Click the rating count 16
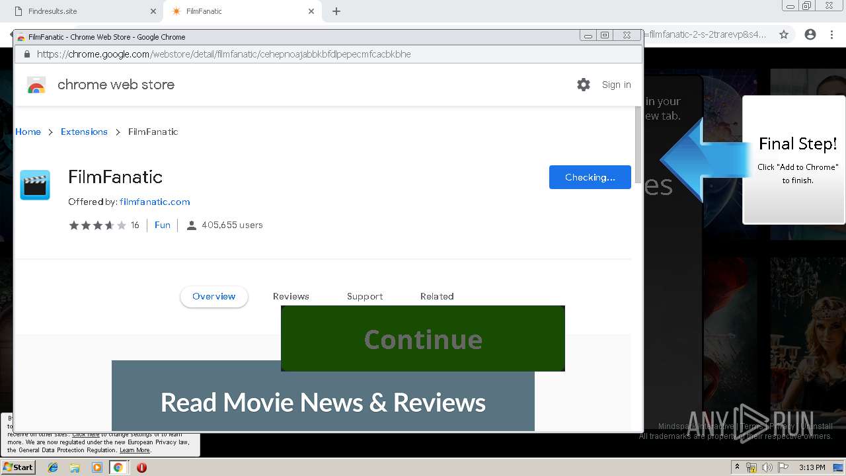This screenshot has height=476, width=846. pyautogui.click(x=135, y=225)
